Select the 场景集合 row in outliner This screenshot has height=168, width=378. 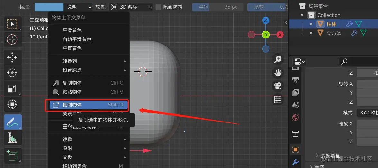(x=318, y=6)
